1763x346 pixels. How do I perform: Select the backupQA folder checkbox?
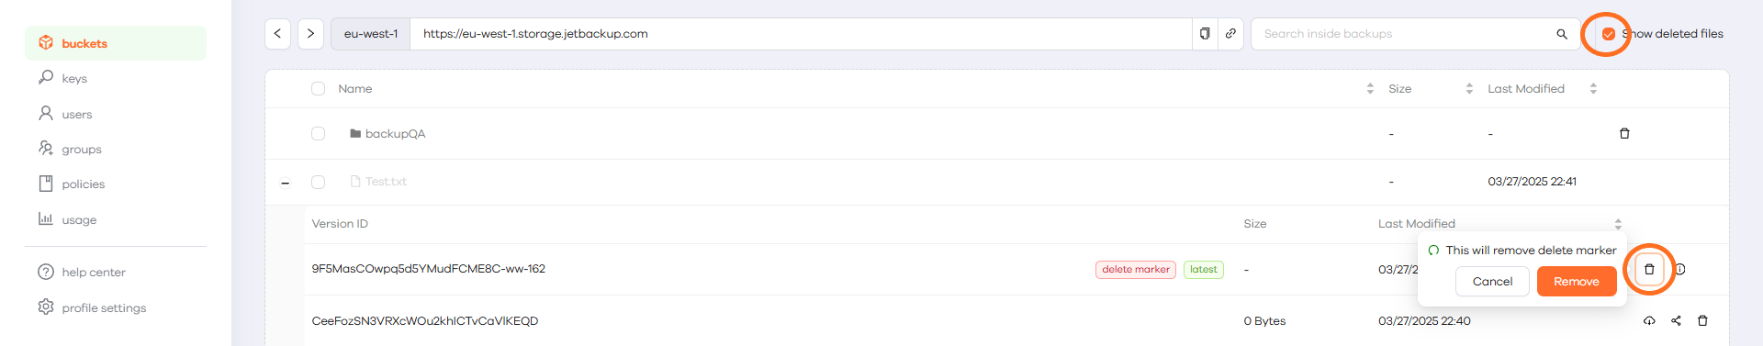coord(318,134)
